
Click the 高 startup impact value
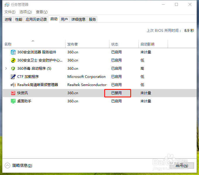142,69
